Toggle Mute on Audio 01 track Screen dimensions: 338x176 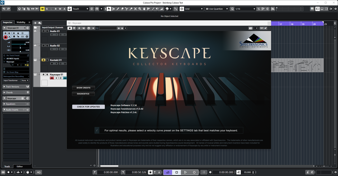[x=44, y=31]
